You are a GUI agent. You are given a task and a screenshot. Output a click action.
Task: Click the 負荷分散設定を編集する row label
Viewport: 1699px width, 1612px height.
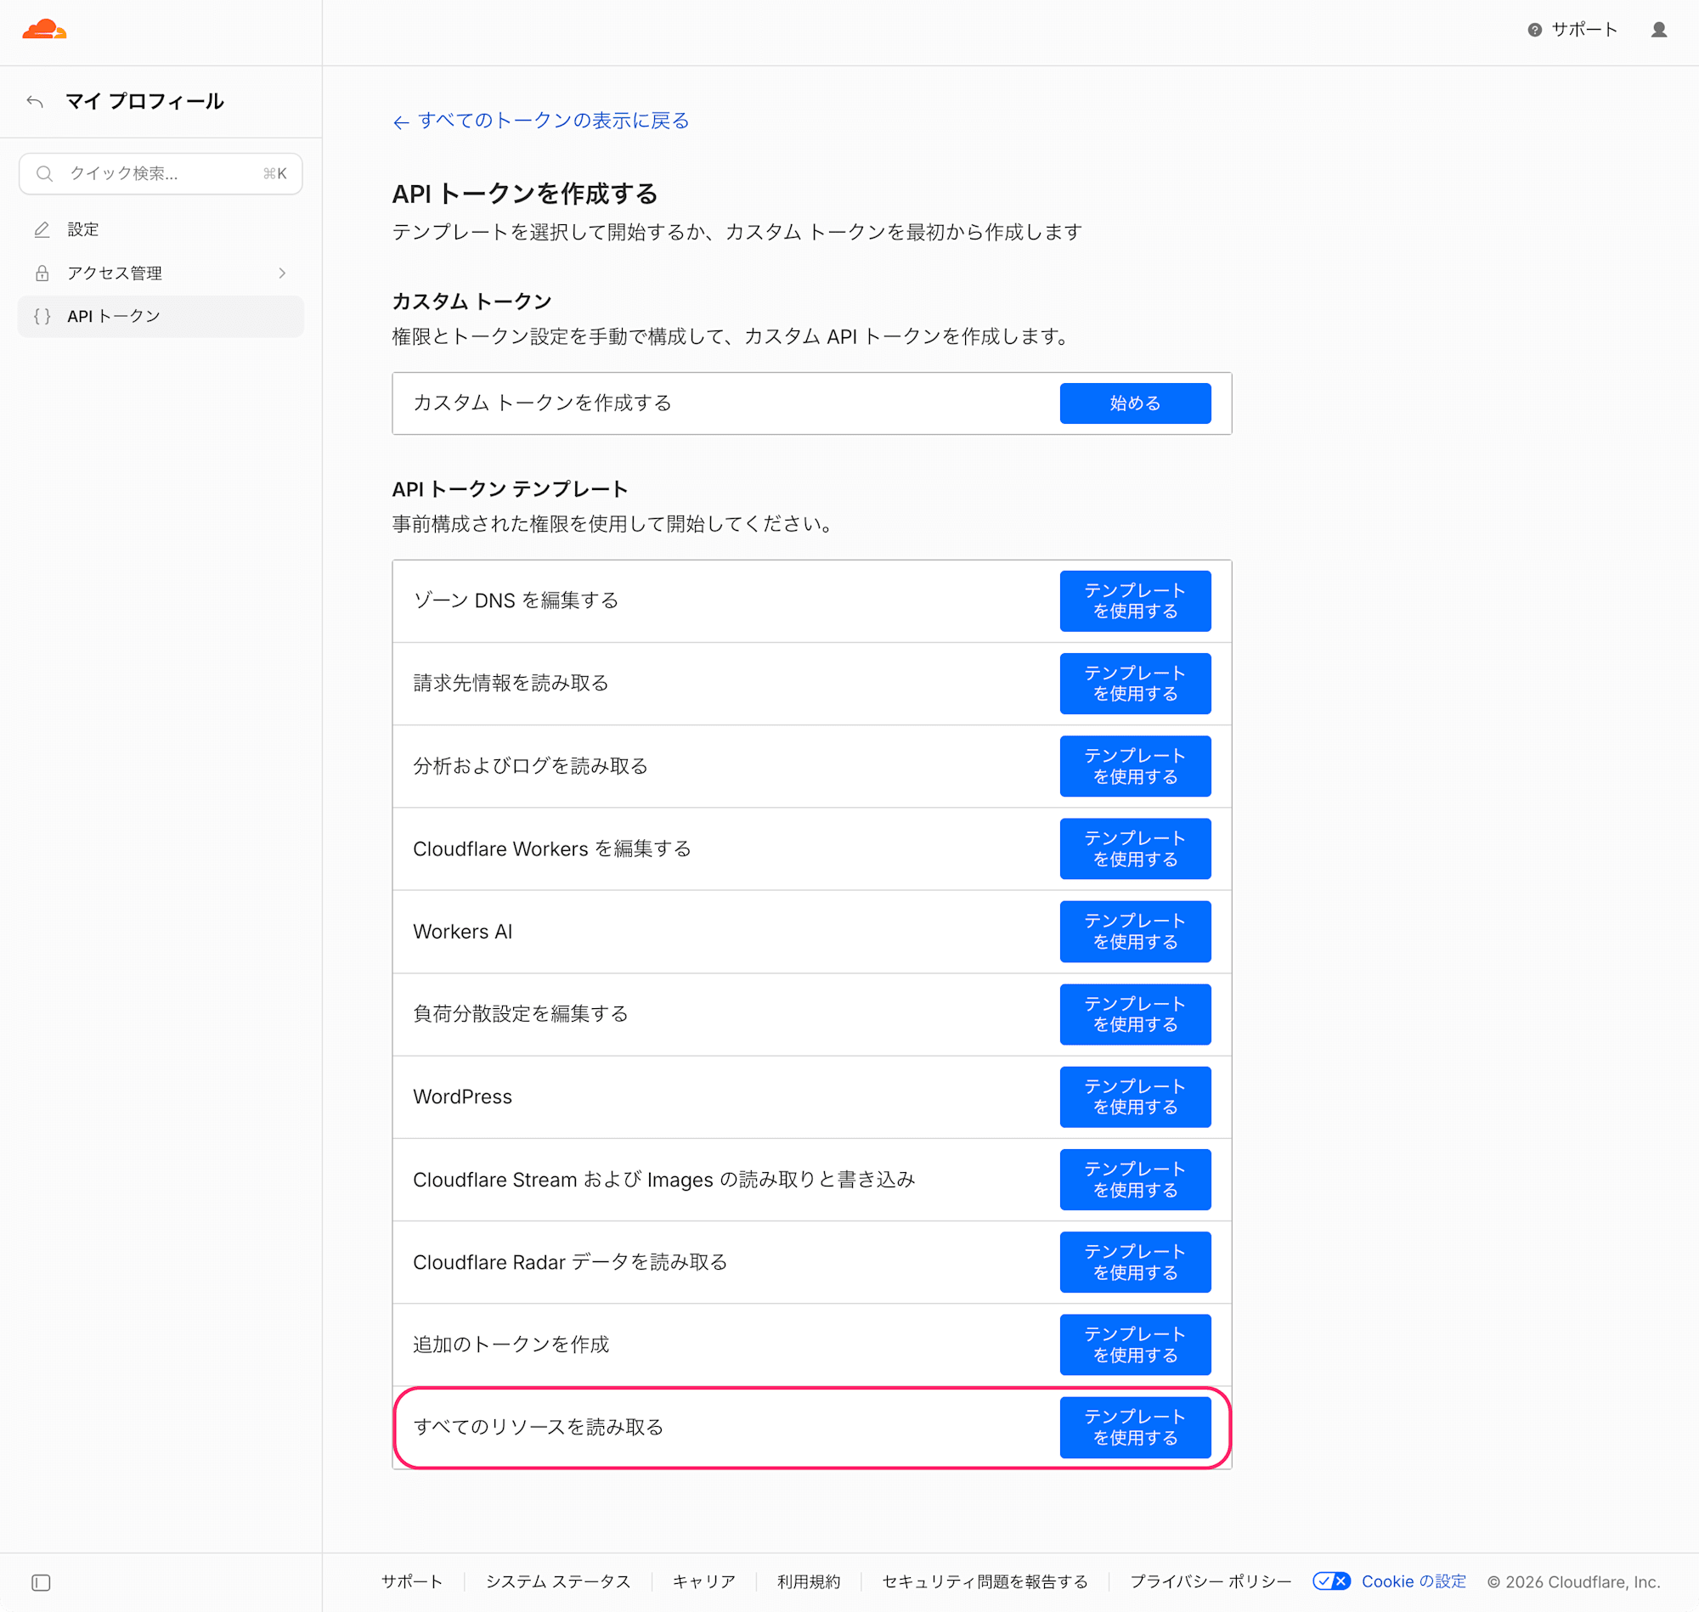click(520, 1014)
